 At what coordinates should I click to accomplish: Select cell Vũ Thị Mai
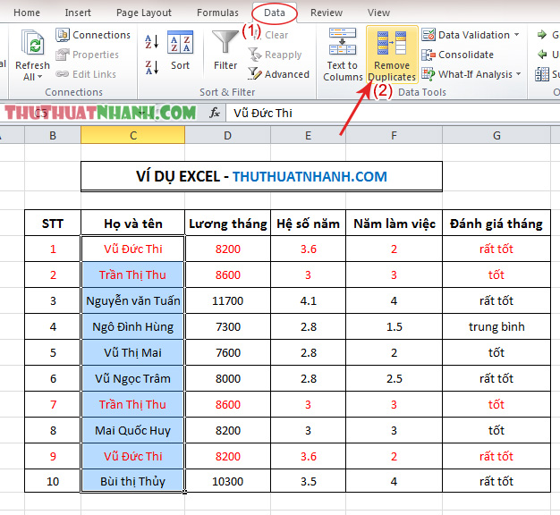click(133, 352)
